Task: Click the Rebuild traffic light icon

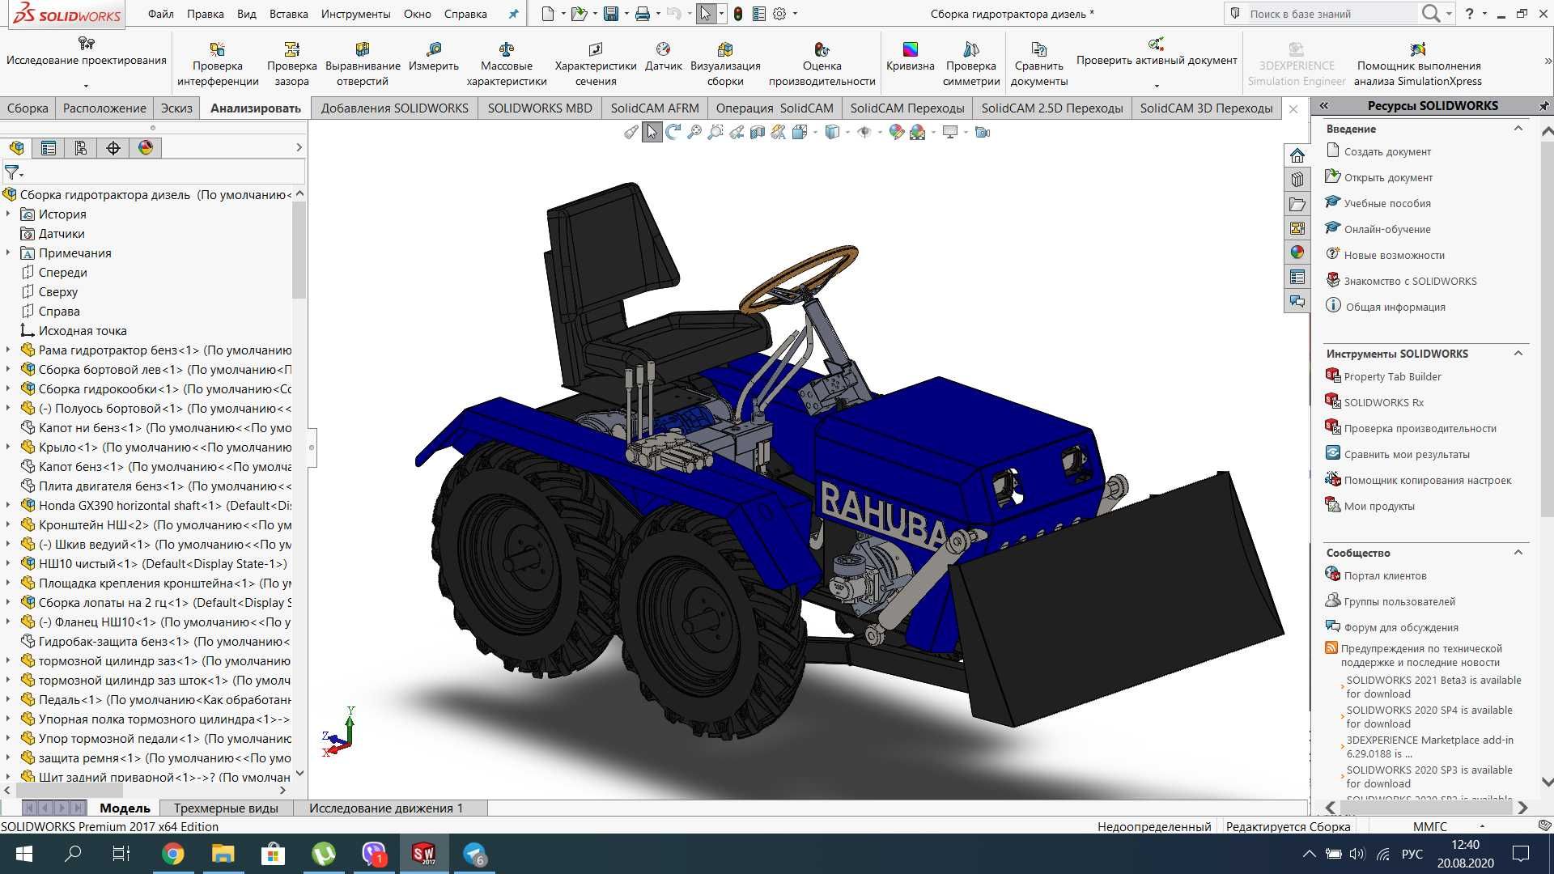Action: [738, 14]
